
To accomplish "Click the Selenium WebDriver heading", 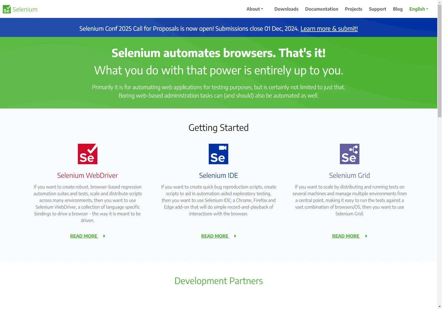I will pos(88,175).
